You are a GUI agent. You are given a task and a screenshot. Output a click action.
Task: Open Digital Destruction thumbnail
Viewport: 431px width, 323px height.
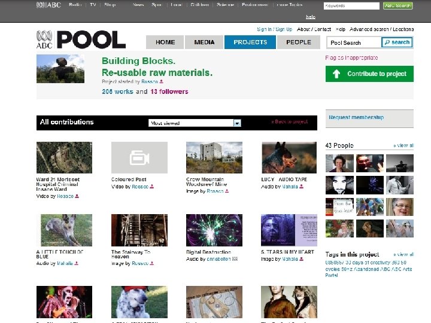pyautogui.click(x=214, y=230)
